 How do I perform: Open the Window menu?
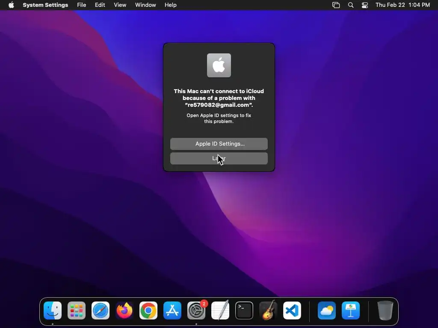145,5
